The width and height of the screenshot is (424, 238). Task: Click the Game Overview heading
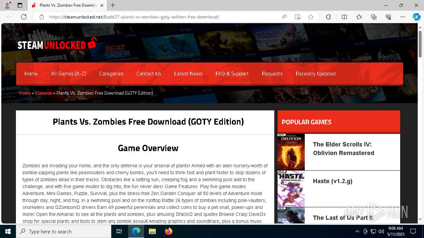pyautogui.click(x=148, y=148)
